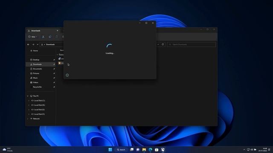Expand Local Disk (C:) chevron
This screenshot has width=273, height=153.
point(29,101)
